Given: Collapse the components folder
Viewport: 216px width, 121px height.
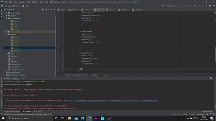Looking at the screenshot, I should click(x=6, y=18).
